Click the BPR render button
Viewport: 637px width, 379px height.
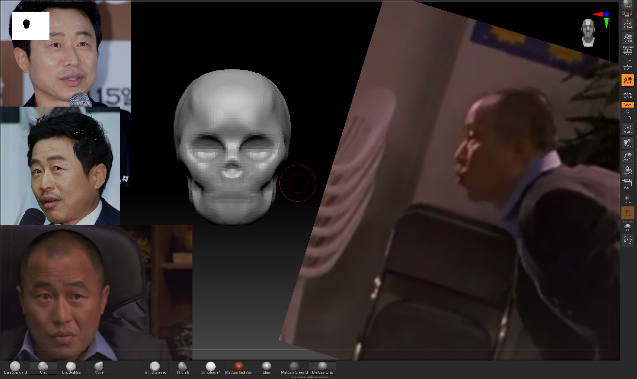click(628, 4)
